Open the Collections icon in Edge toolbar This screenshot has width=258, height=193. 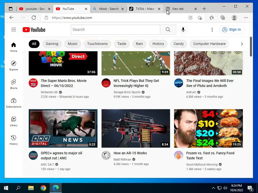pos(223,18)
